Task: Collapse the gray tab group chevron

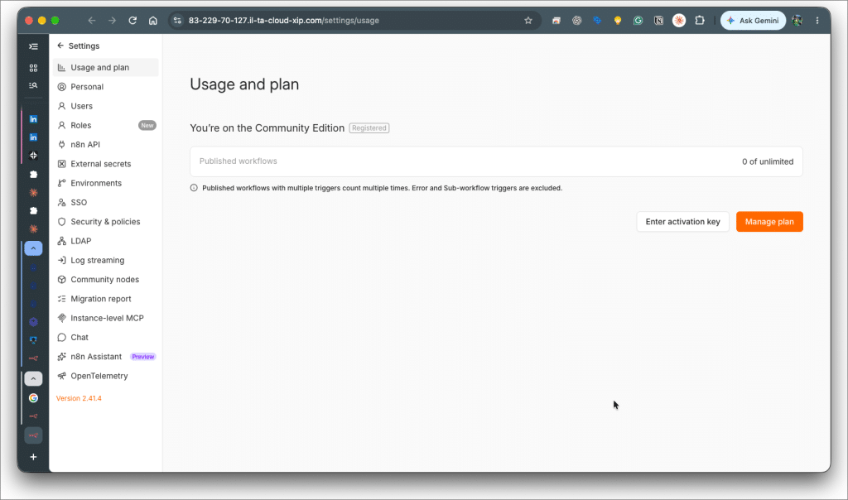Action: click(x=33, y=379)
